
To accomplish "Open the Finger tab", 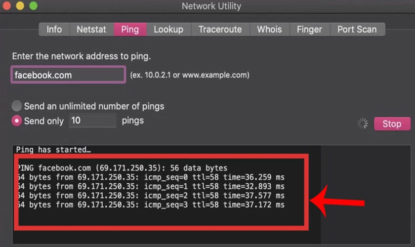I will click(309, 29).
